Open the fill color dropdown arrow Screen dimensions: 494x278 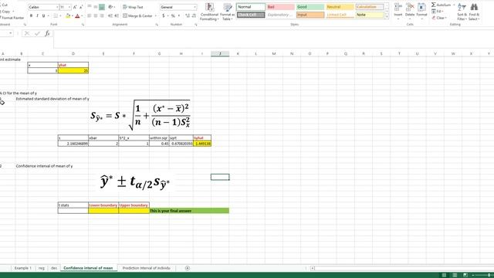point(72,15)
